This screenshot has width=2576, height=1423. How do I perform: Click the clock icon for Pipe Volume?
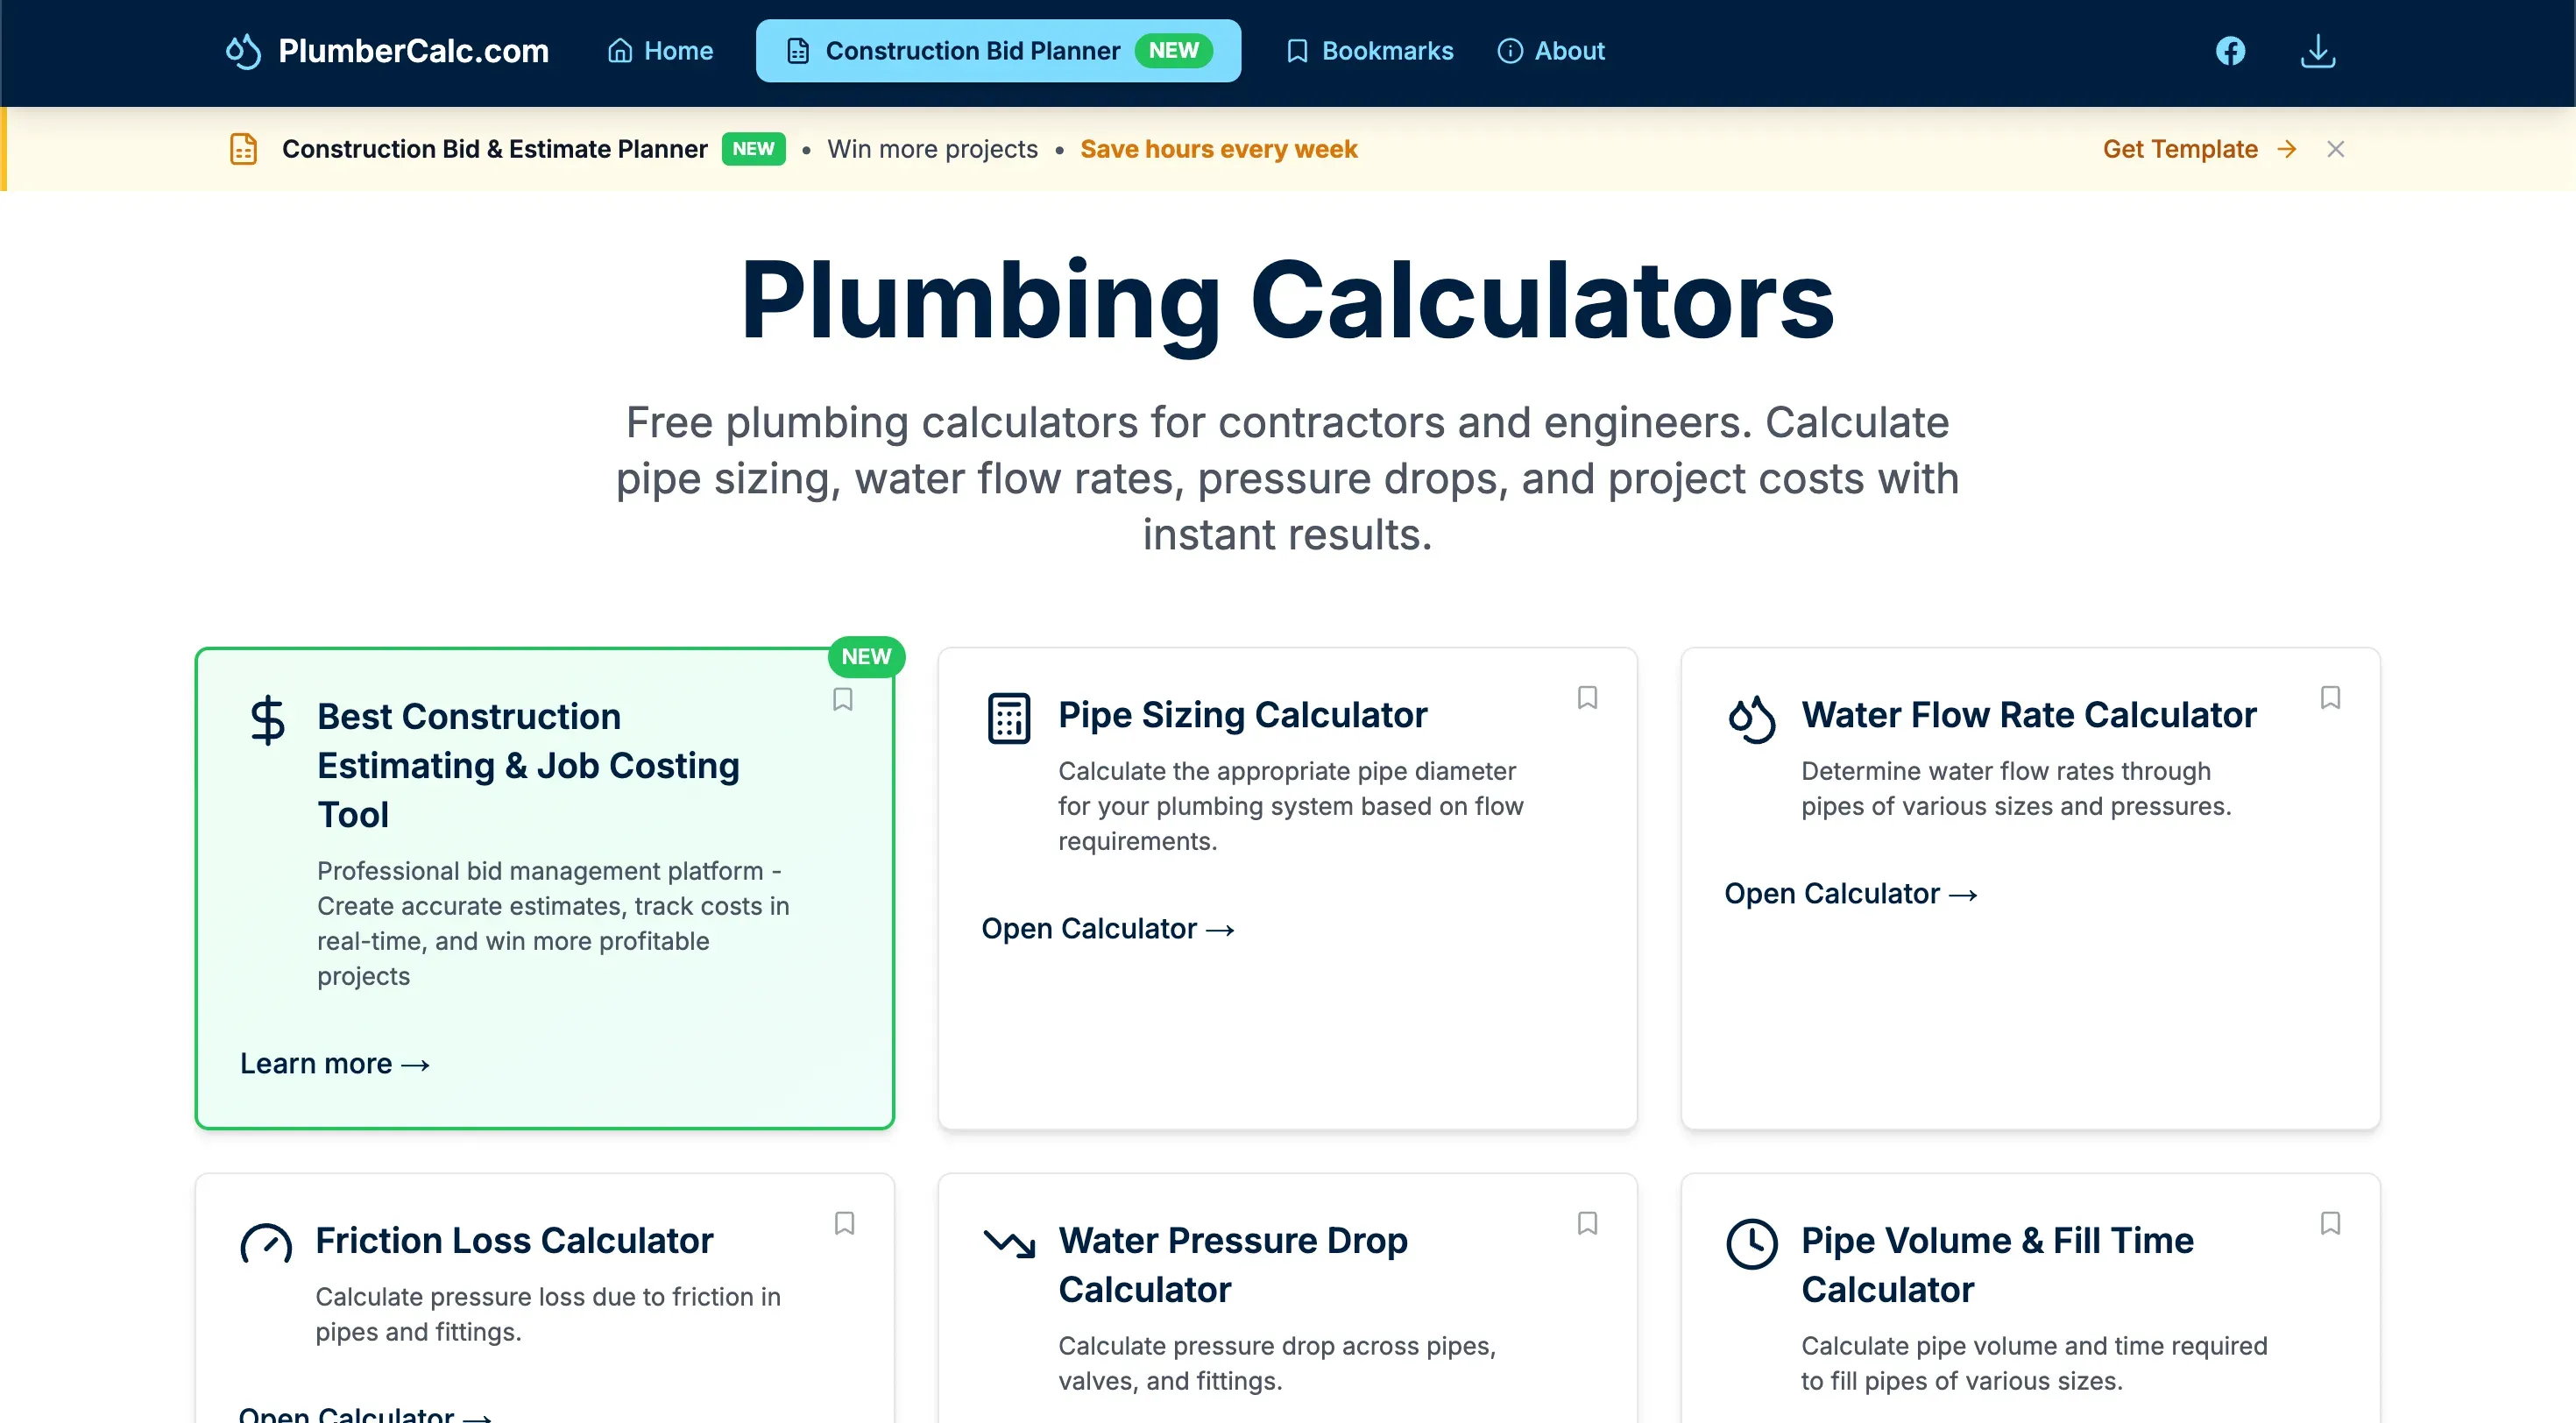(1751, 1244)
